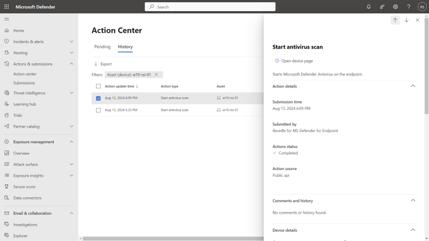
Task: Click the Secure score trophy icon
Action: [x=6, y=187]
